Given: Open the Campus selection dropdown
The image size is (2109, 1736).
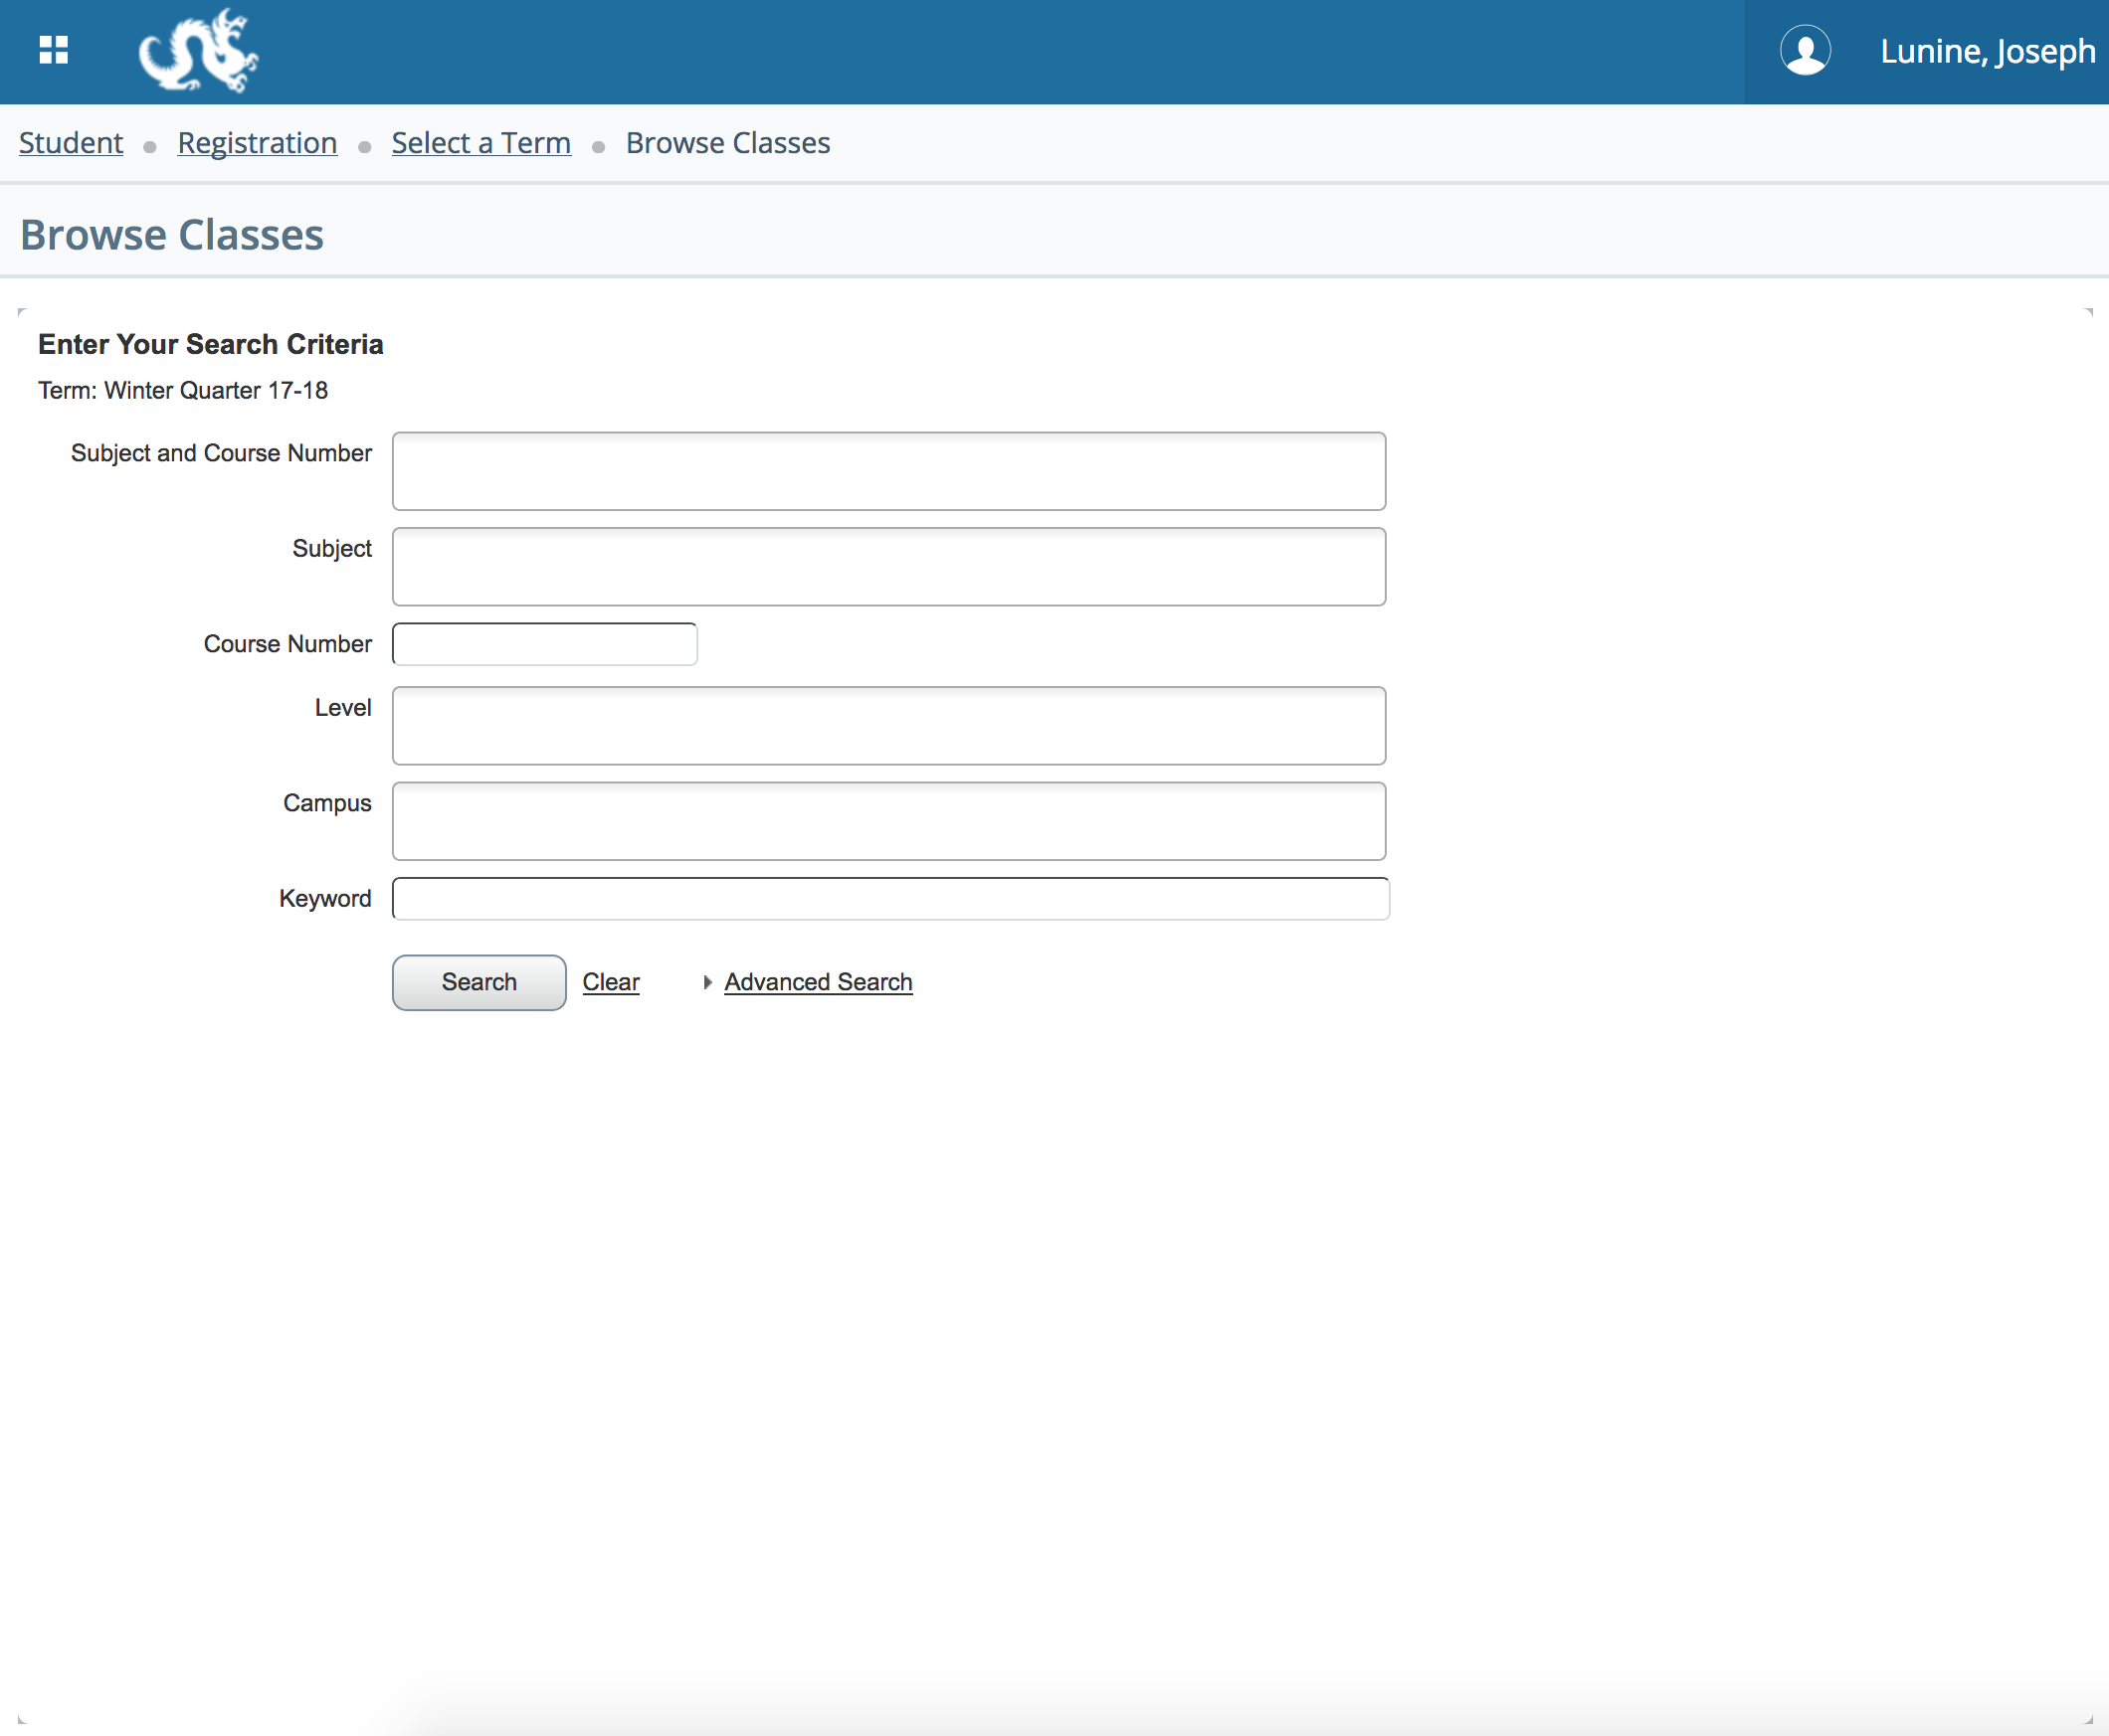Looking at the screenshot, I should tap(888, 820).
